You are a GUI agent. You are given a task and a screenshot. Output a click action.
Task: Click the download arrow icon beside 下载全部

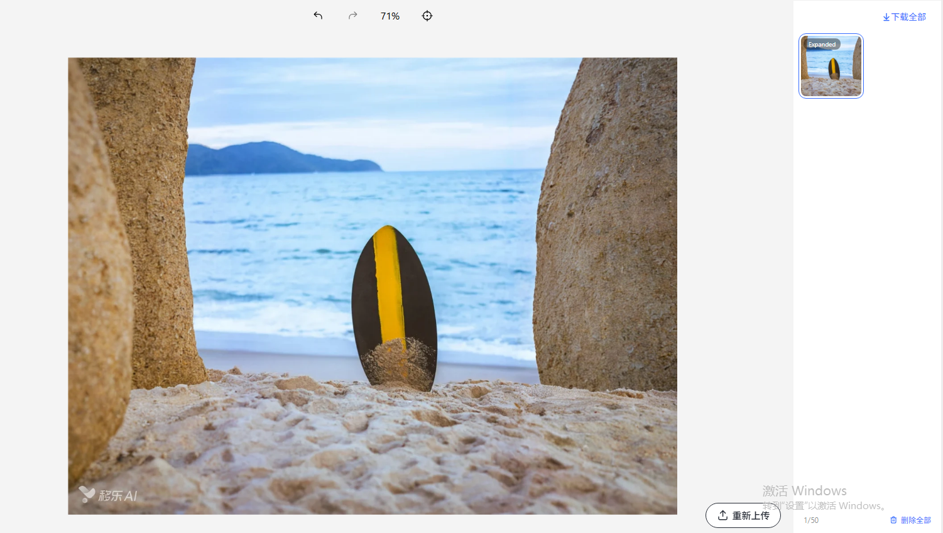(x=886, y=18)
